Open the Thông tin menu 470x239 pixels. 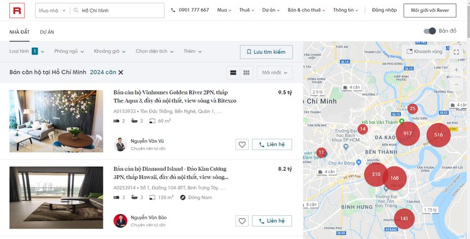(345, 10)
